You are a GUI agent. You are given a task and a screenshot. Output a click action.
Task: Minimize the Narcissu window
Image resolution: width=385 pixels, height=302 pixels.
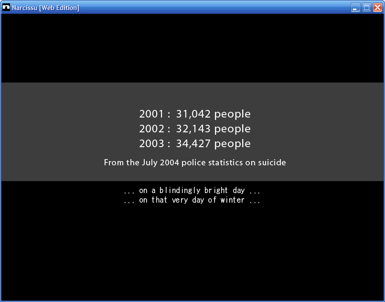pyautogui.click(x=355, y=8)
